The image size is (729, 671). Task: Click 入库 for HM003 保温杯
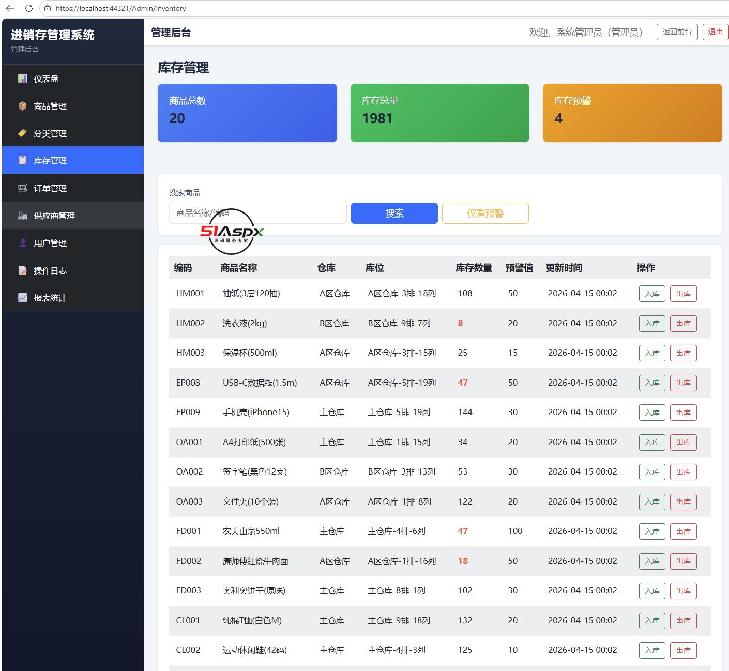[x=652, y=353]
